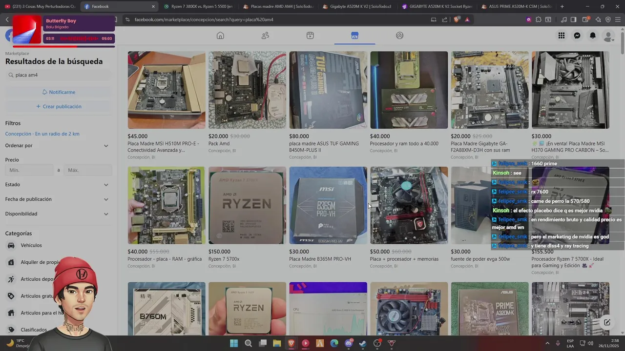This screenshot has height=351, width=625.
Task: Open the Facebook notifications bell
Action: (x=593, y=36)
